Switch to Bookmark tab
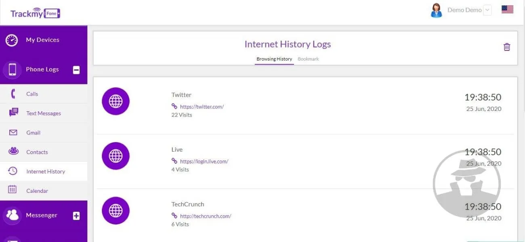Viewport: 525px width, 242px height. pos(308,59)
